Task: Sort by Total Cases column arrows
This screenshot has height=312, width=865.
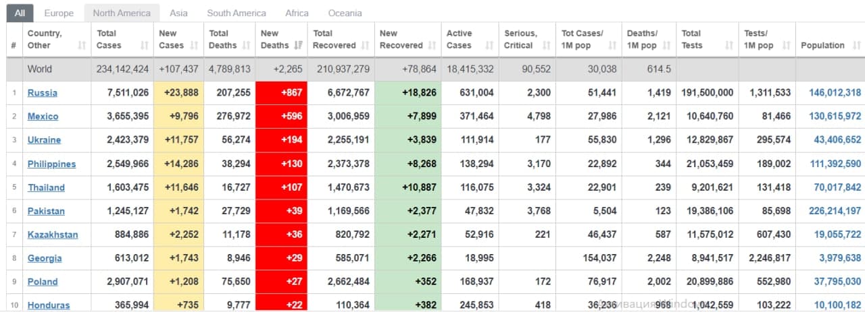Action: pos(144,45)
